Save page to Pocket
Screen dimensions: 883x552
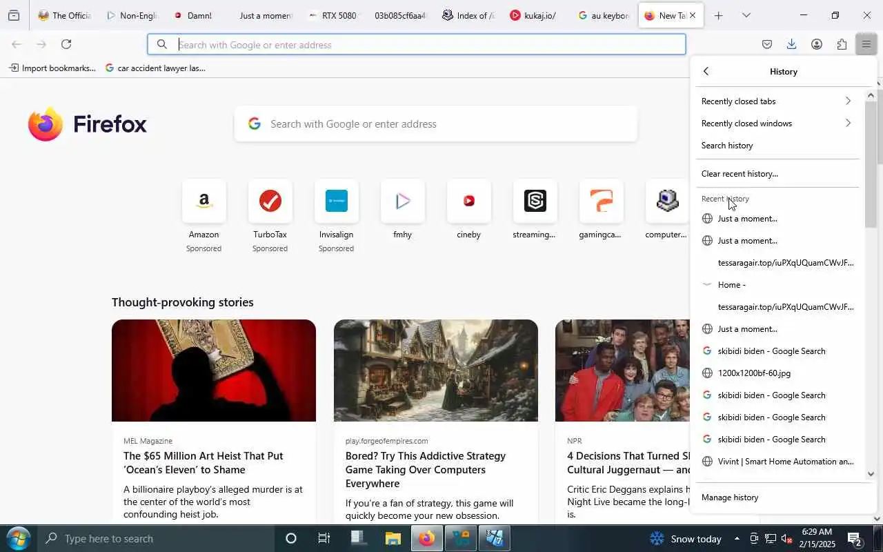[767, 44]
